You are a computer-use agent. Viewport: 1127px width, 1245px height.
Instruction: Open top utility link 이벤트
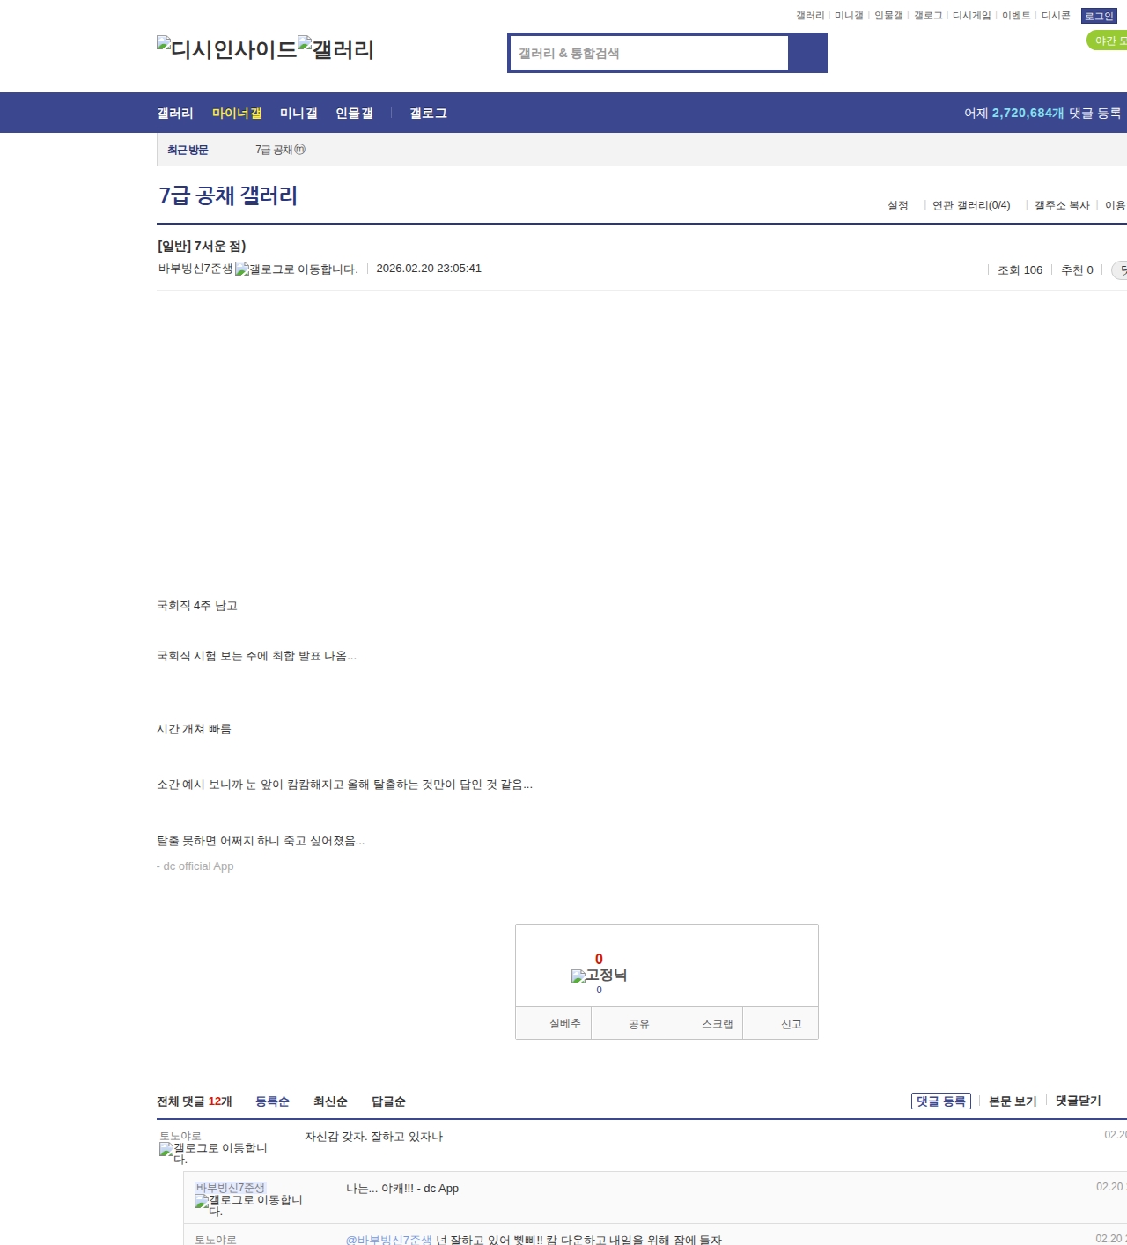pyautogui.click(x=1016, y=16)
